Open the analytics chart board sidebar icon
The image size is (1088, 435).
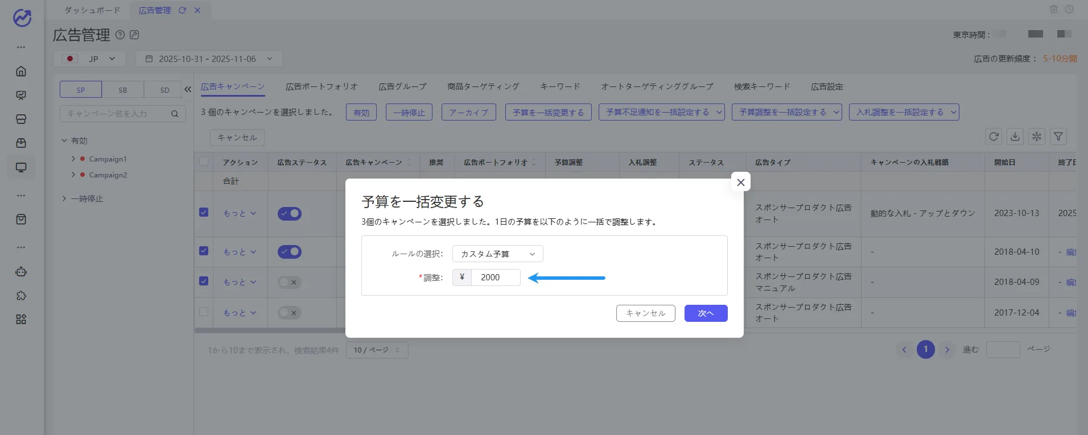[x=21, y=95]
